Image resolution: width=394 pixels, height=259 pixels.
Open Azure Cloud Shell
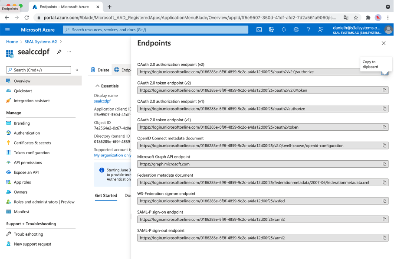point(259,29)
